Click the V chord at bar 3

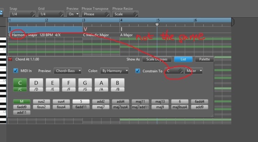click(85, 29)
